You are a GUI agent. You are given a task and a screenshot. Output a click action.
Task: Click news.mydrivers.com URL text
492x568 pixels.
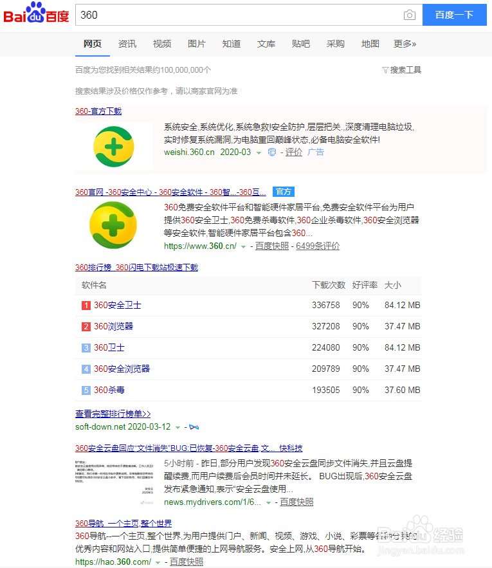[x=212, y=502]
